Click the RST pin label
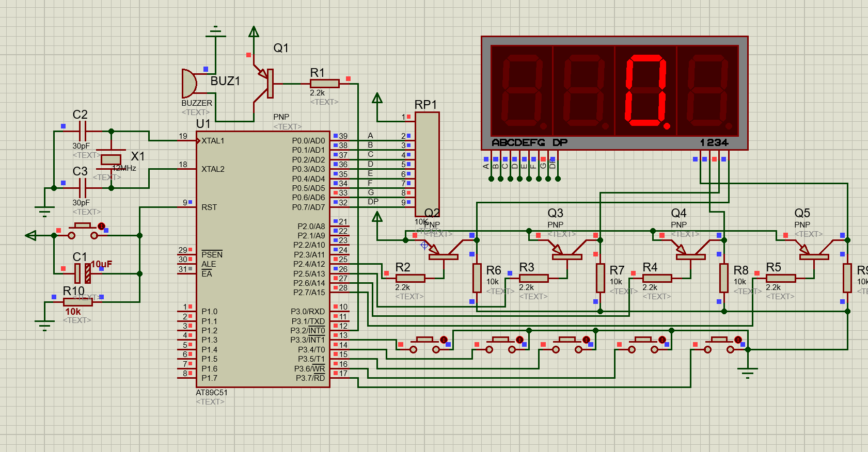 pyautogui.click(x=209, y=207)
